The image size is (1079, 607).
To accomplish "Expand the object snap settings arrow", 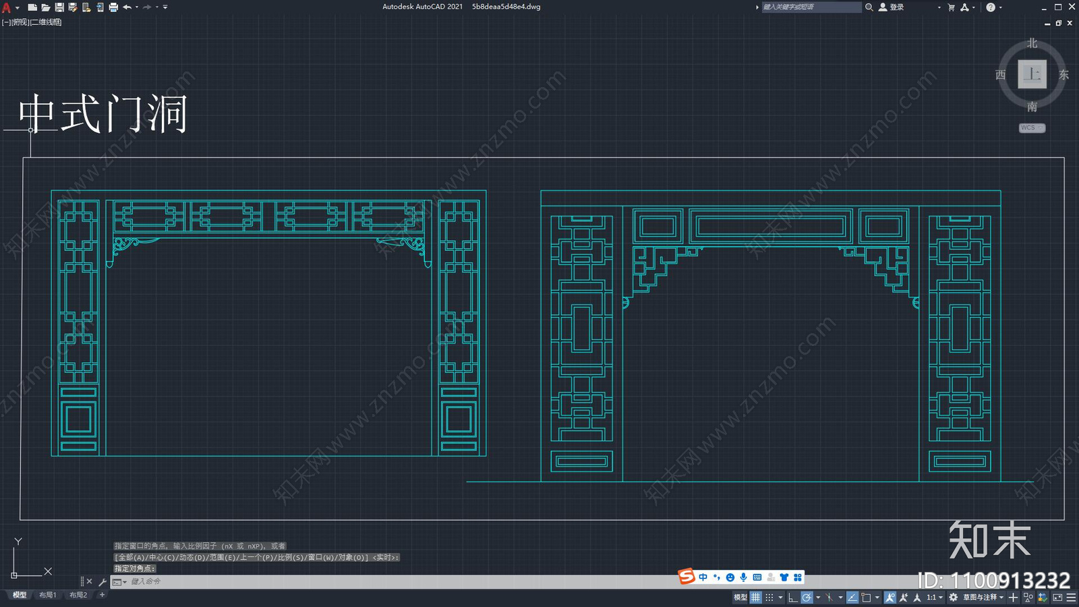I will (x=877, y=598).
